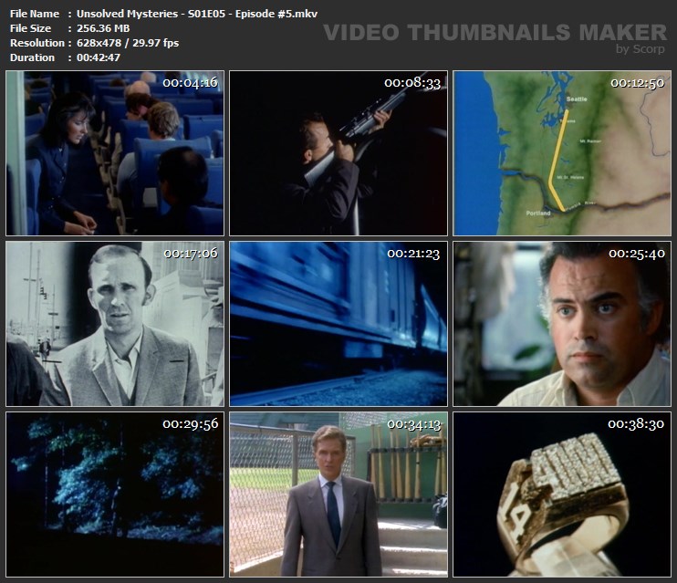Image resolution: width=677 pixels, height=583 pixels.
Task: Click the timestamp '00:29:56'
Action: [x=191, y=423]
